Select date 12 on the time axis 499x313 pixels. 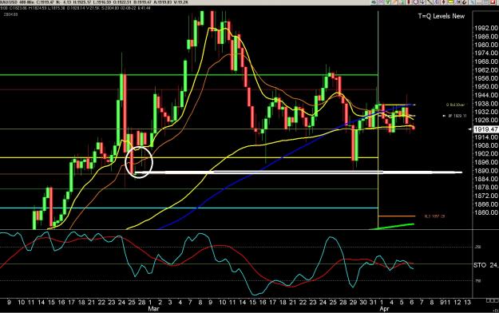457,302
